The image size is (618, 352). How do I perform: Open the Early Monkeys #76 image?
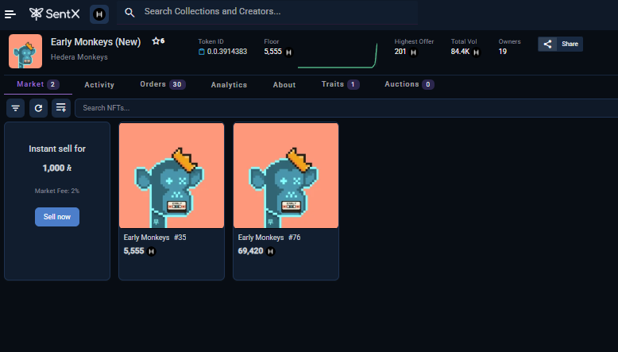(x=286, y=176)
